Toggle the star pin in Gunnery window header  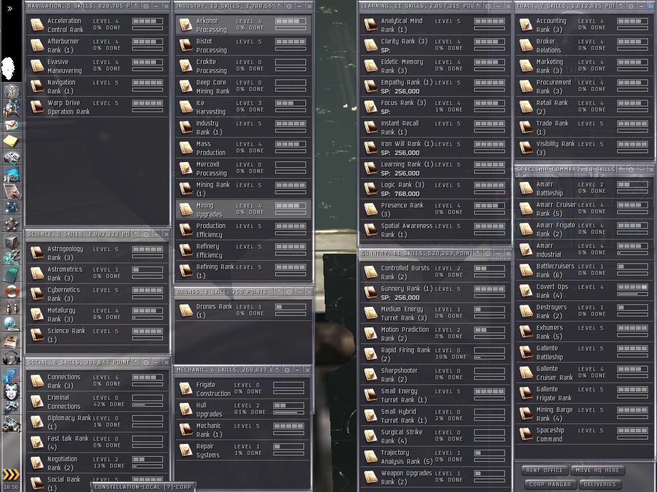coord(477,253)
